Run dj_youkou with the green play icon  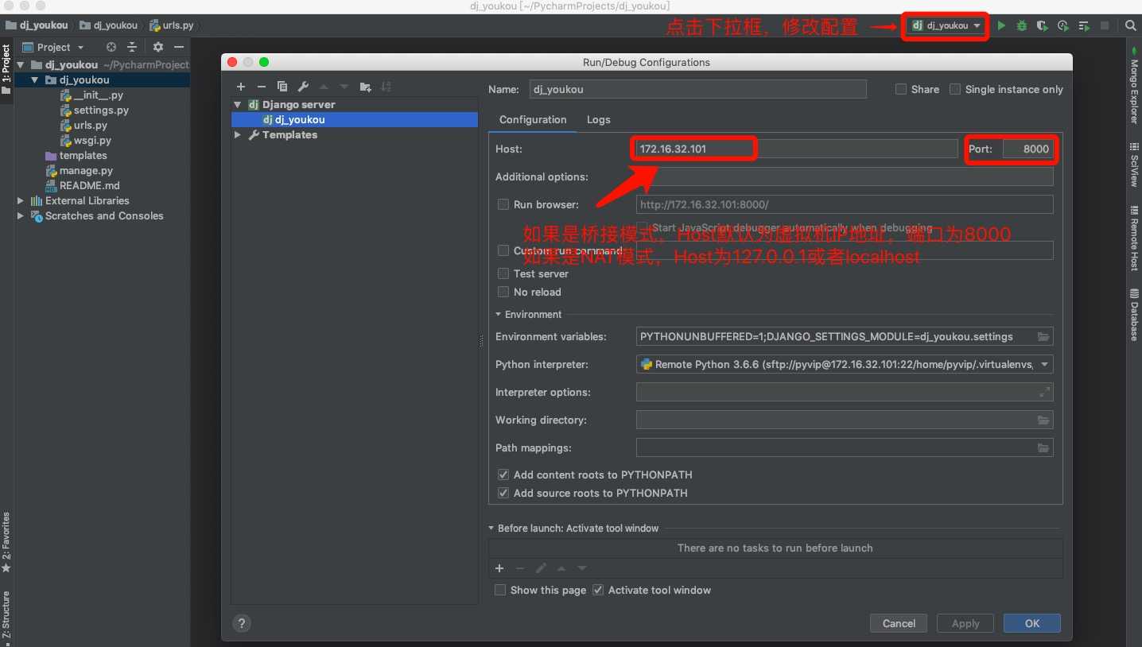tap(1001, 25)
